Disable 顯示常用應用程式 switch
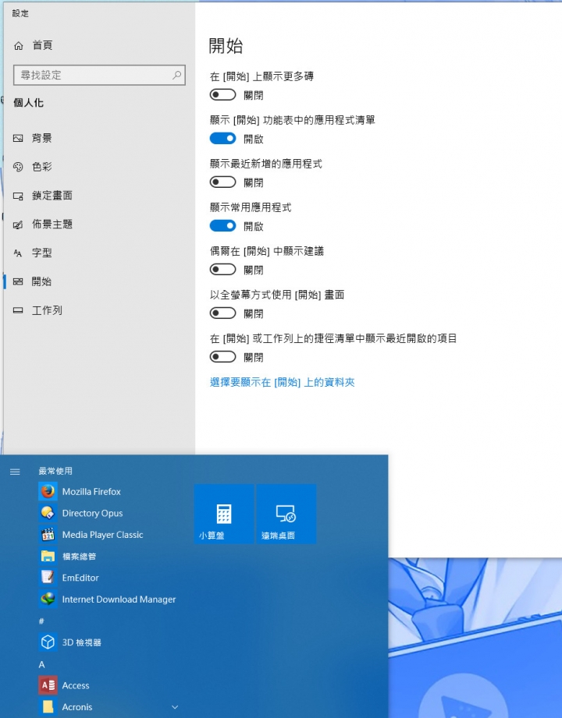This screenshot has height=718, width=562. (x=222, y=226)
